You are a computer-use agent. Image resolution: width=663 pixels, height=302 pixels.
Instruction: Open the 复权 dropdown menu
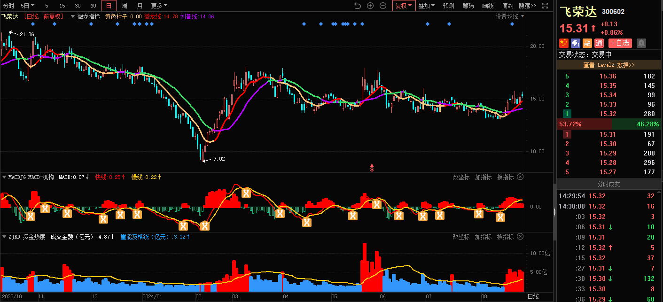[404, 6]
